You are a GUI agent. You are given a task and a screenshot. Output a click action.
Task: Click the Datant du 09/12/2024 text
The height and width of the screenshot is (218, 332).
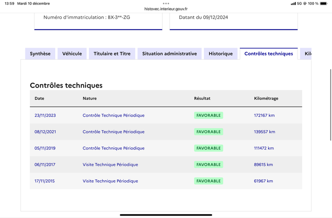pos(203,17)
